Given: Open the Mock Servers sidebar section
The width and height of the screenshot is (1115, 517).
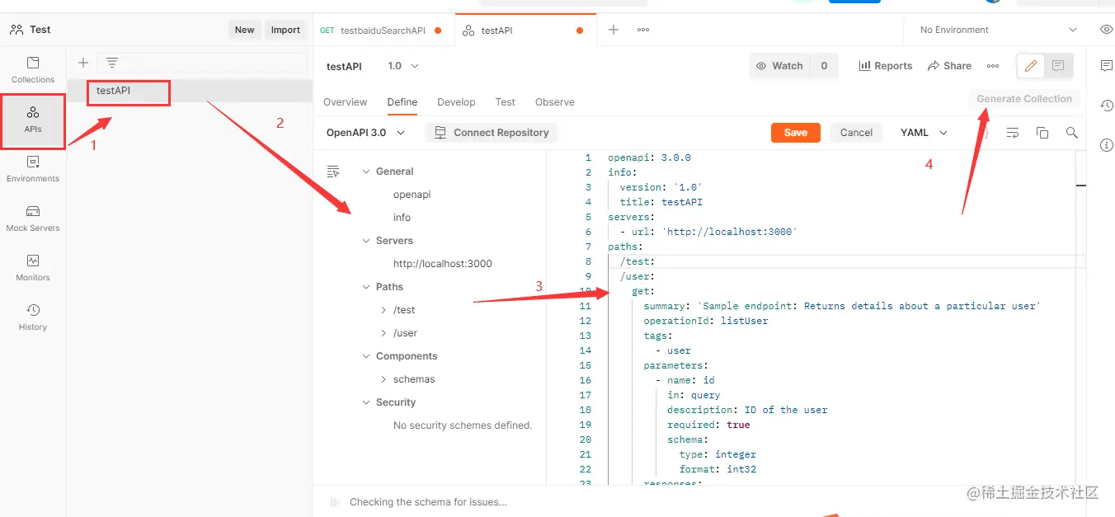Looking at the screenshot, I should point(33,219).
